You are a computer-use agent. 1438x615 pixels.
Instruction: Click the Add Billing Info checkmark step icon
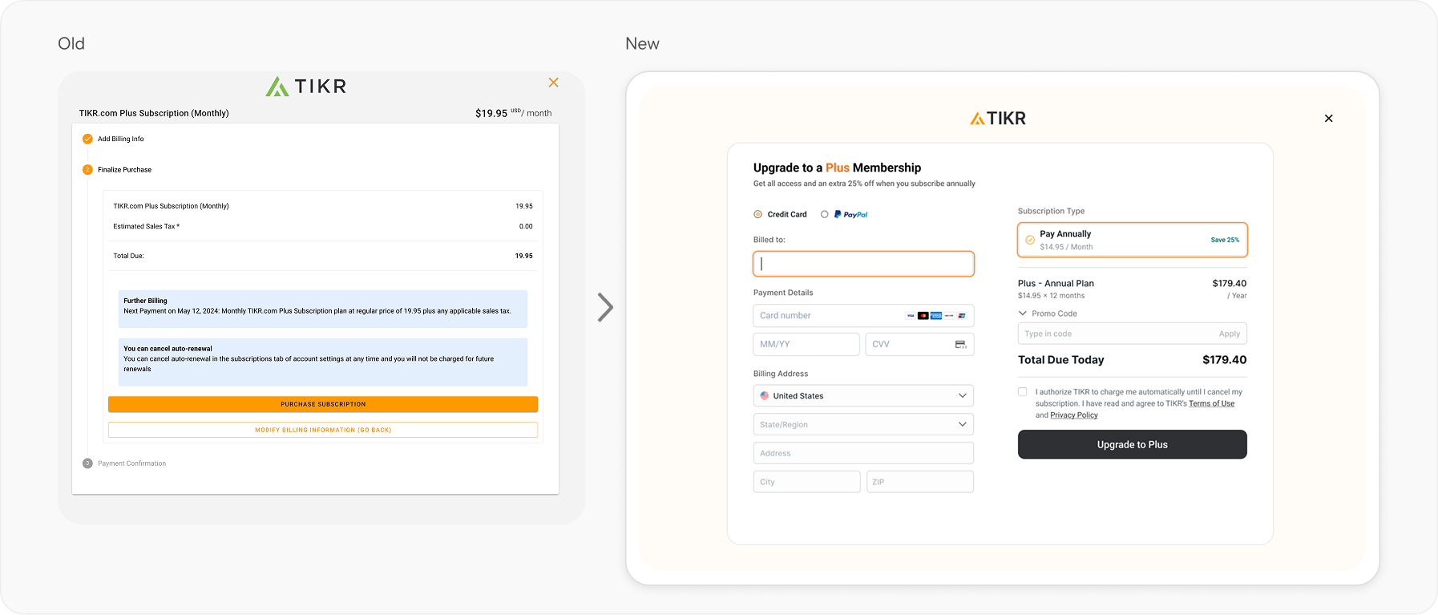coord(87,139)
